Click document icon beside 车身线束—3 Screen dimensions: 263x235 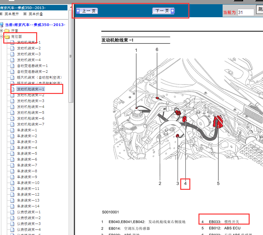12,142
